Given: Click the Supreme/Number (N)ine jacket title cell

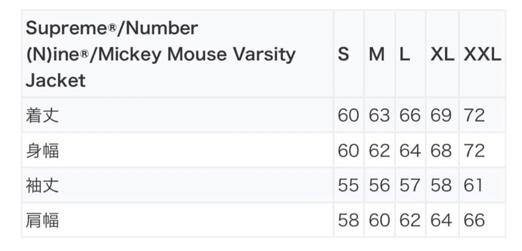Looking at the screenshot, I should [x=160, y=54].
